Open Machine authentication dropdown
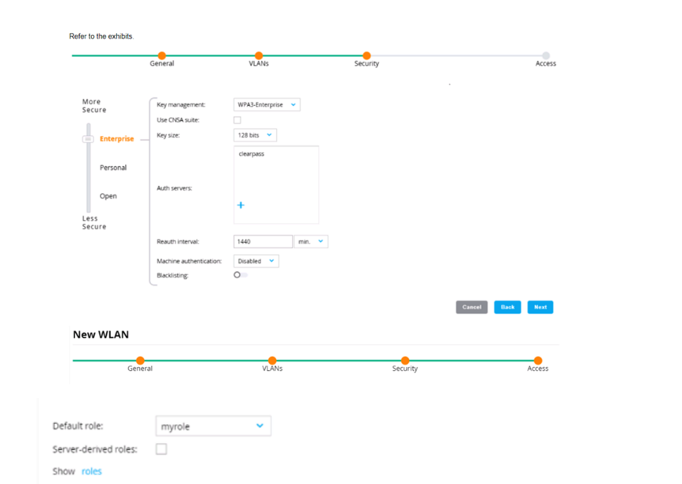Screen dimensions: 682x484 tap(256, 261)
